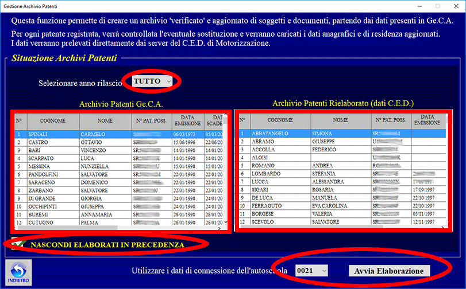Image resolution: width=466 pixels, height=289 pixels.
Task: Open the autoscuola 0021 dropdown
Action: point(311,271)
